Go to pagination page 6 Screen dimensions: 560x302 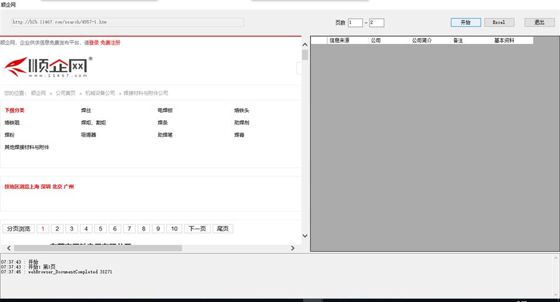point(115,229)
